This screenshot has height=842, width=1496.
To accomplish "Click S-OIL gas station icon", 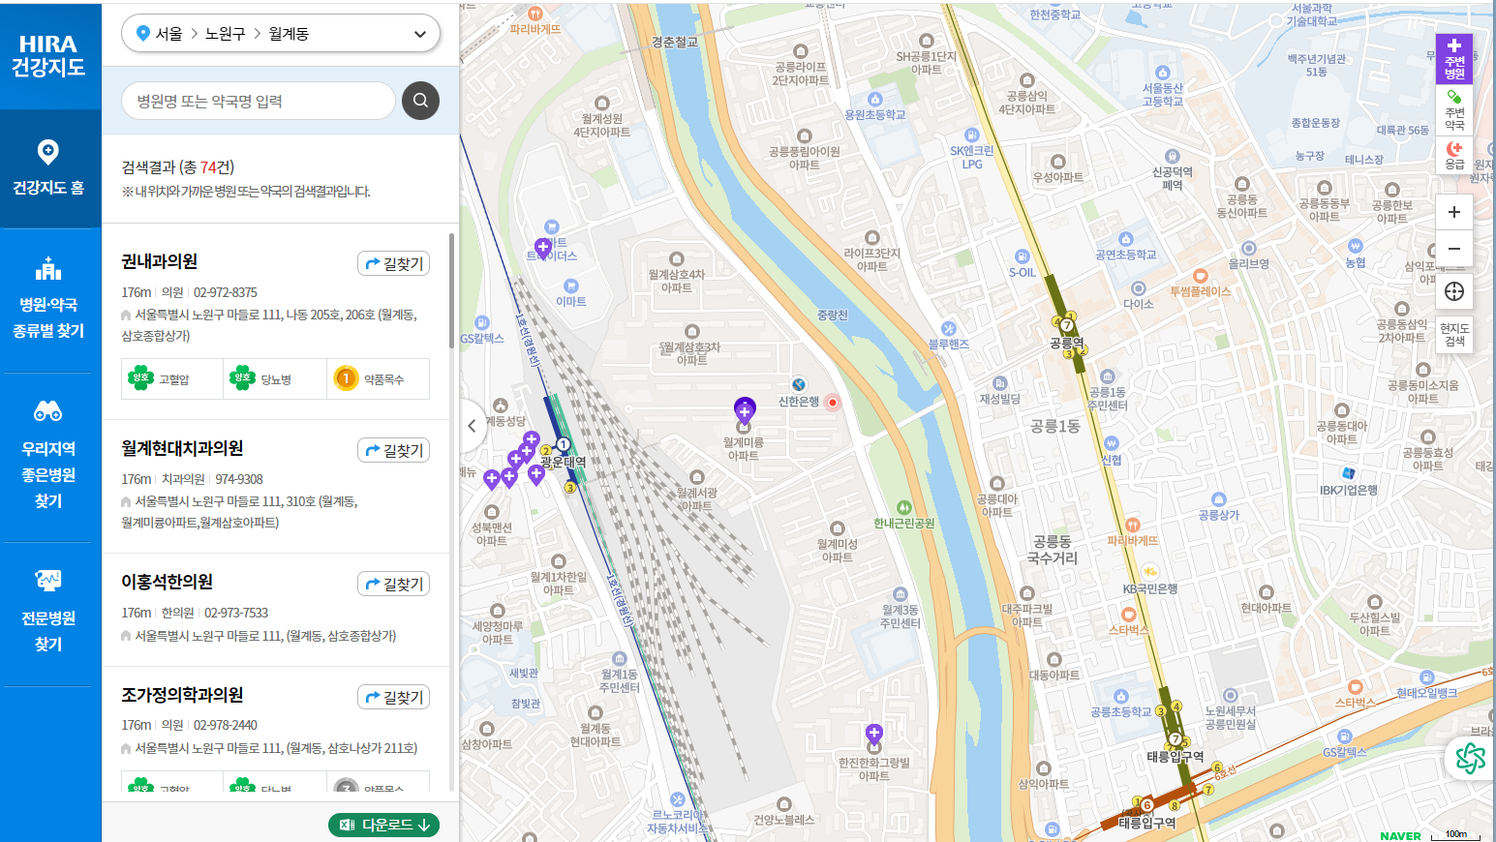I will (1023, 256).
